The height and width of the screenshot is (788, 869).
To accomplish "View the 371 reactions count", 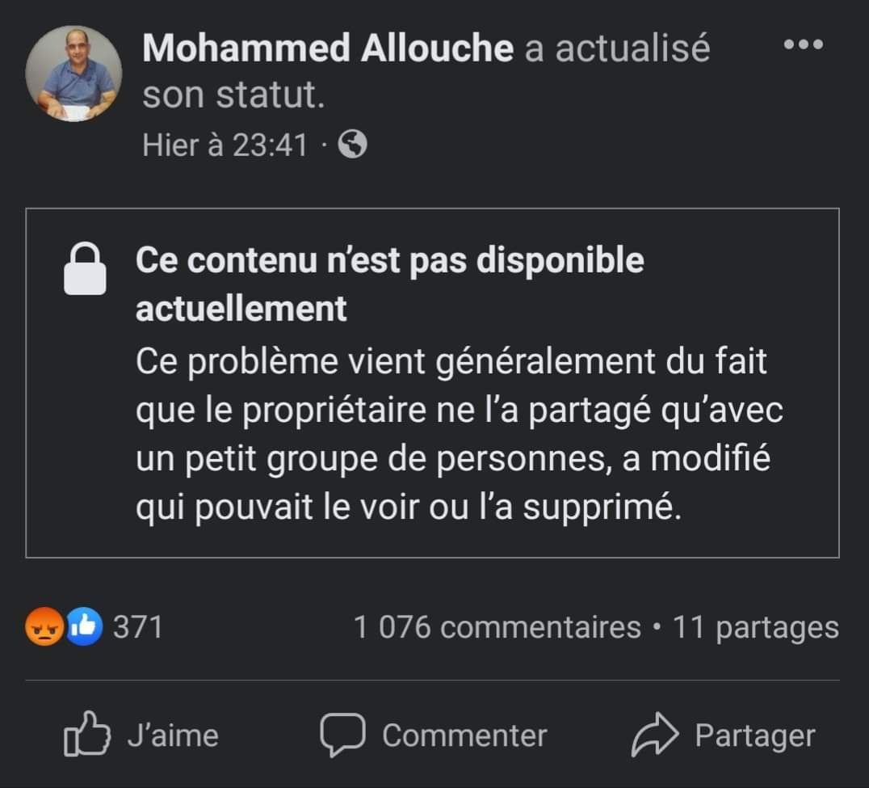I will (137, 627).
